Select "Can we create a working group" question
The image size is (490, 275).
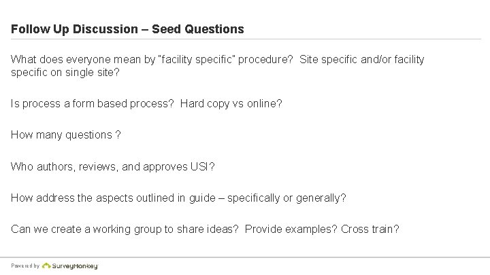click(122, 229)
